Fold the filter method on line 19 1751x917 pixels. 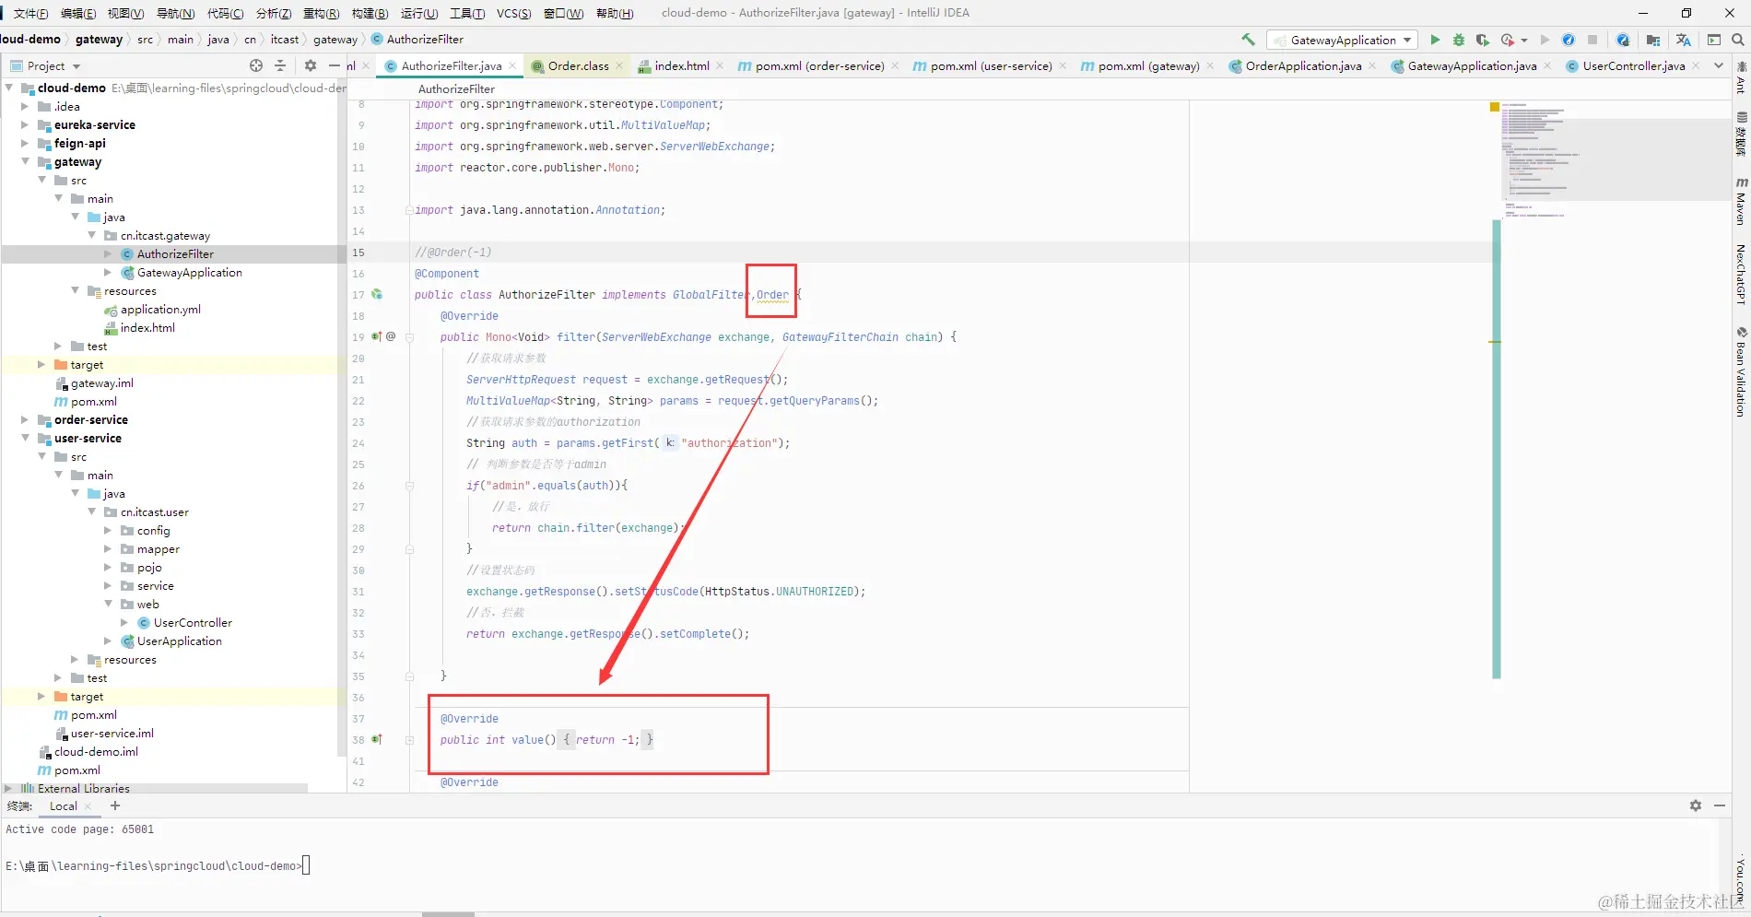pyautogui.click(x=410, y=337)
